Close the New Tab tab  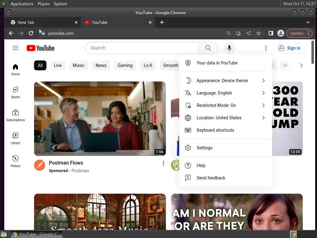[76, 22]
